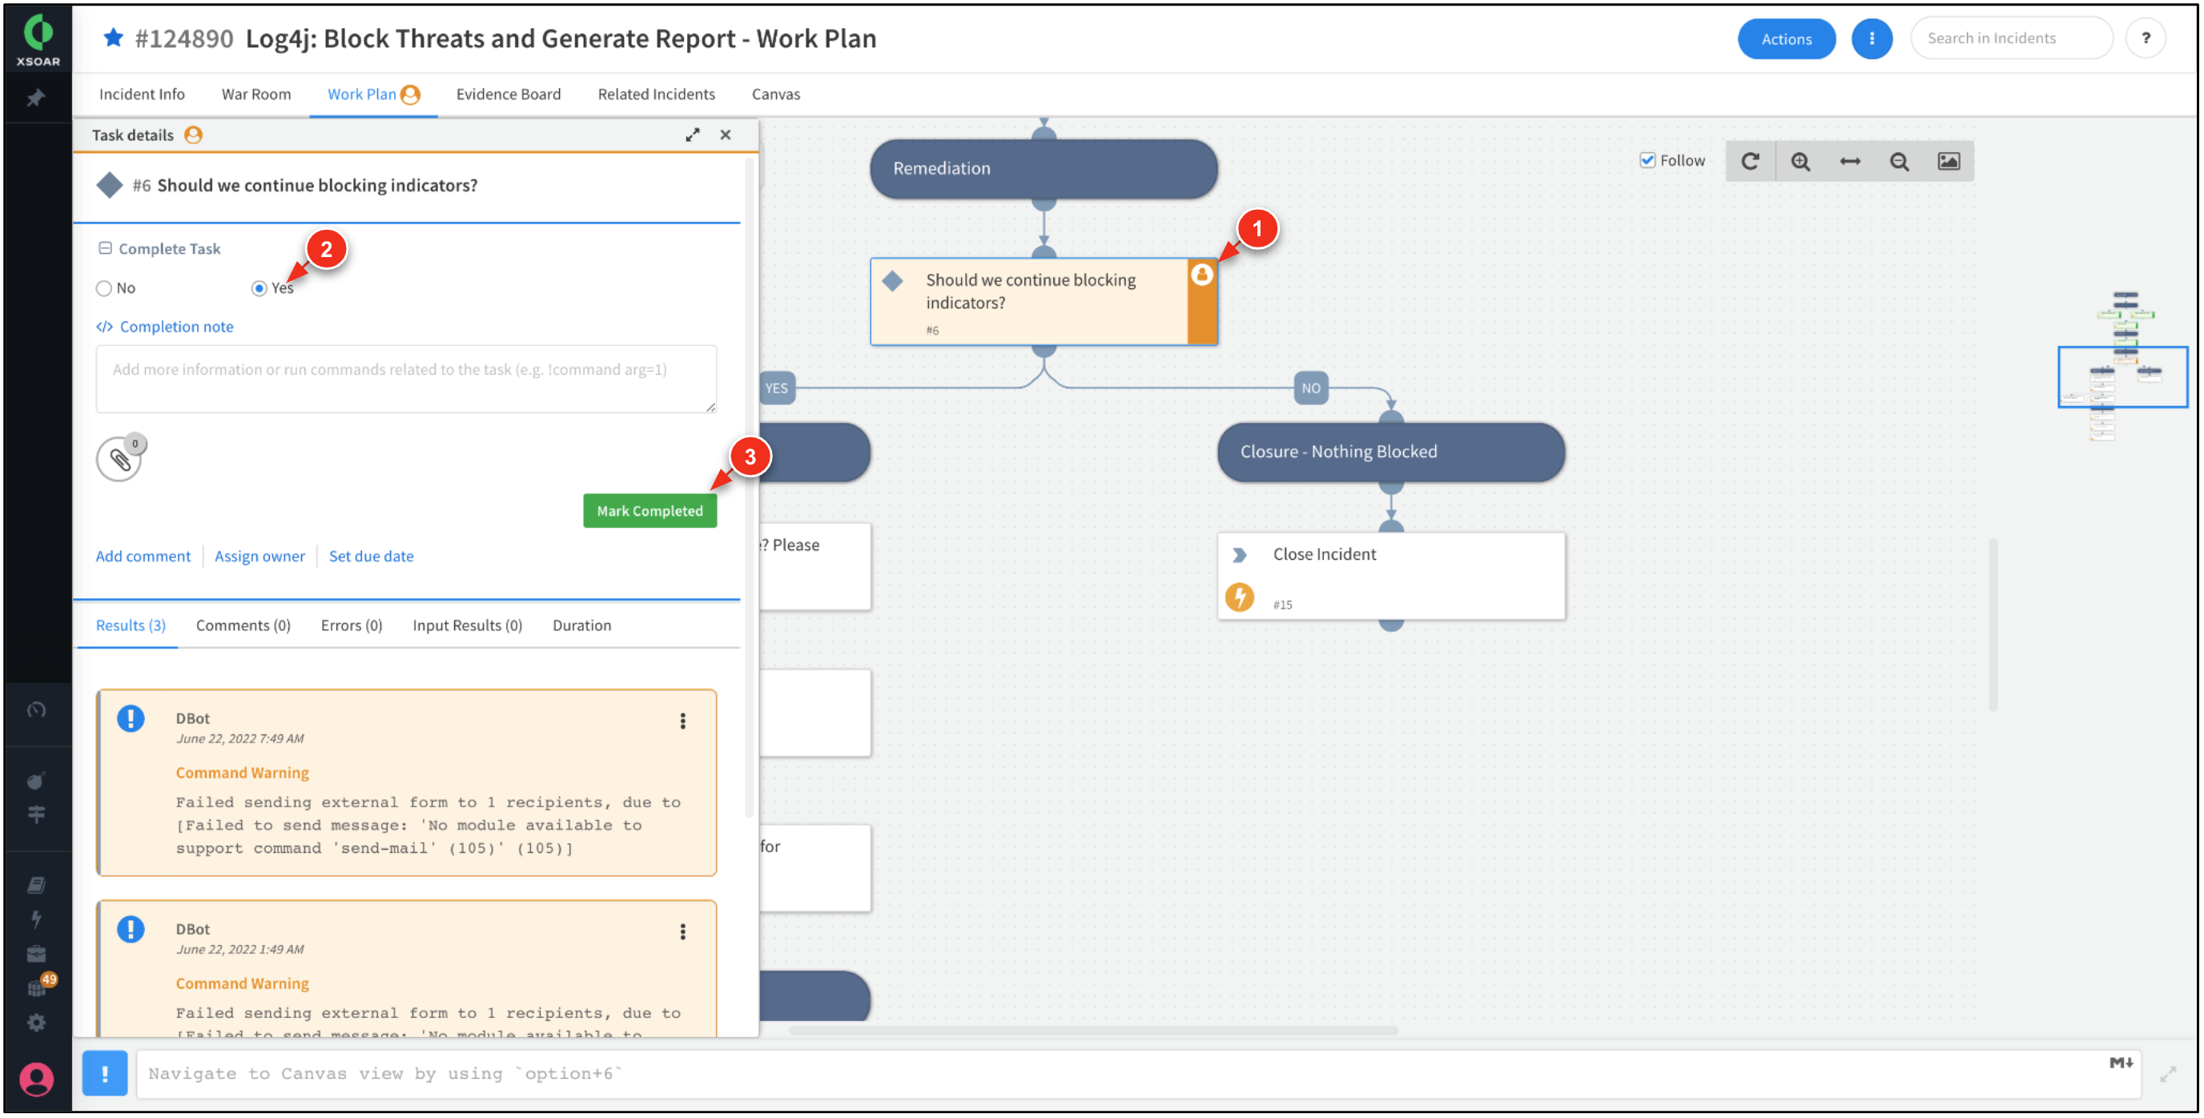Export the work plan as image
Image resolution: width=2204 pixels, height=1118 pixels.
tap(1949, 162)
